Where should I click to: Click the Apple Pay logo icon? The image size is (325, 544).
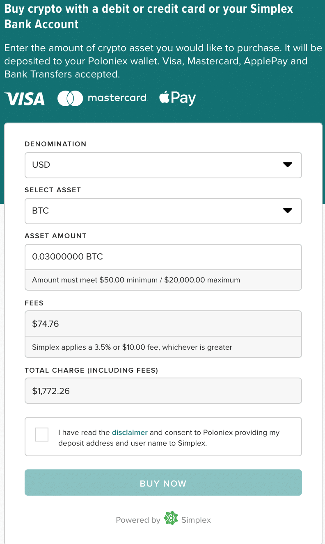177,98
